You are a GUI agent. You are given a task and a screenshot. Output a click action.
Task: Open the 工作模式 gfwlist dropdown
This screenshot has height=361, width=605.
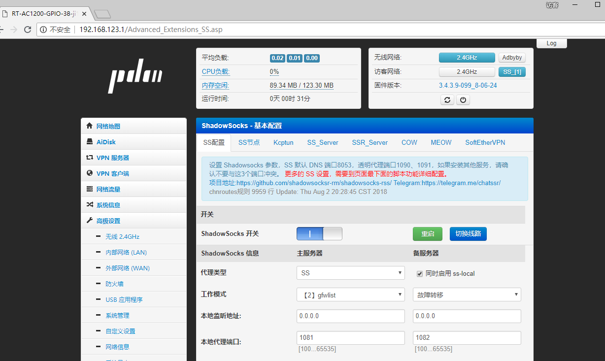[x=350, y=295]
